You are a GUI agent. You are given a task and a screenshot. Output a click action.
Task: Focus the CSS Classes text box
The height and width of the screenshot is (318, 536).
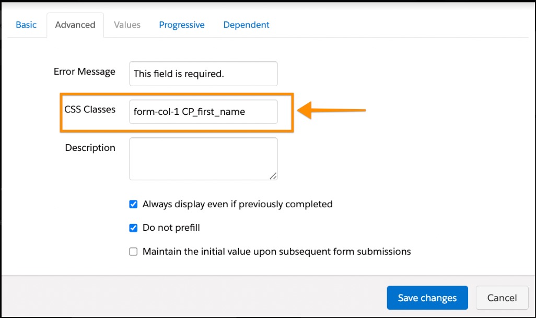click(203, 112)
